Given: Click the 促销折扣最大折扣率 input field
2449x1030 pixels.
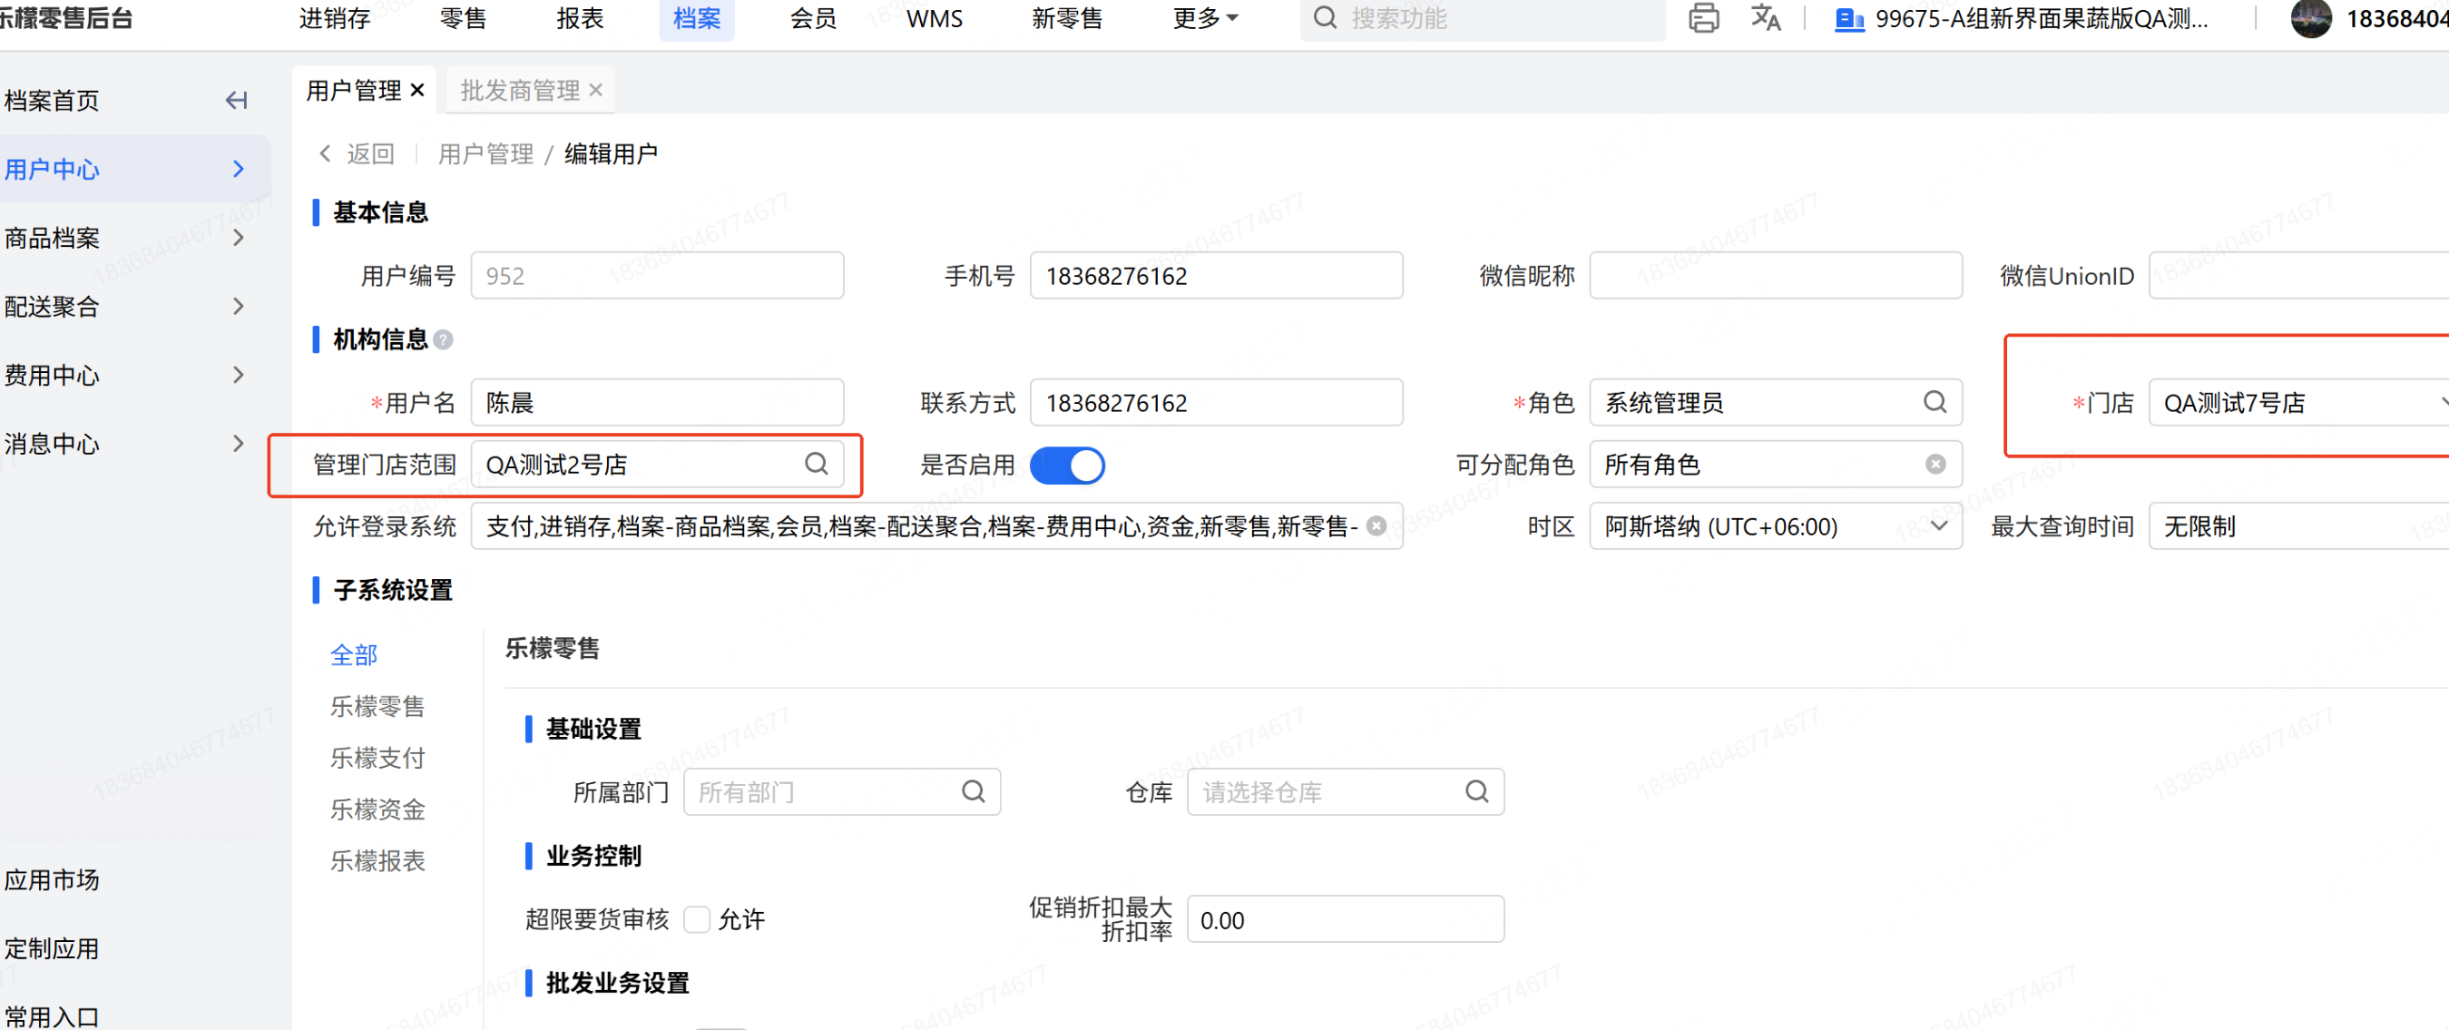Looking at the screenshot, I should pyautogui.click(x=1345, y=919).
